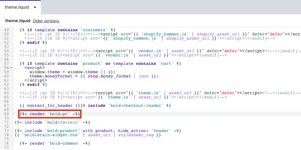Click 'bold-pr' render statement on line 69
The image size is (301, 150).
point(50,114)
